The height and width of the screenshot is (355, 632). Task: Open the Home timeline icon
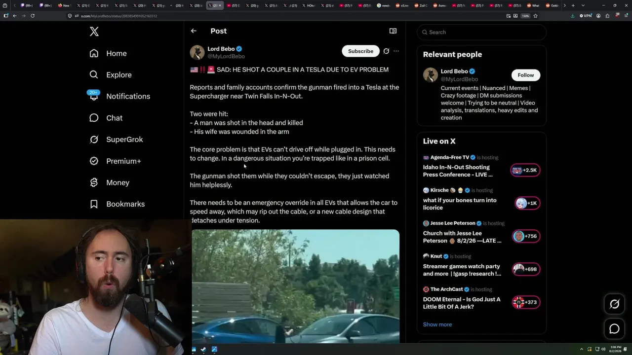pyautogui.click(x=94, y=53)
